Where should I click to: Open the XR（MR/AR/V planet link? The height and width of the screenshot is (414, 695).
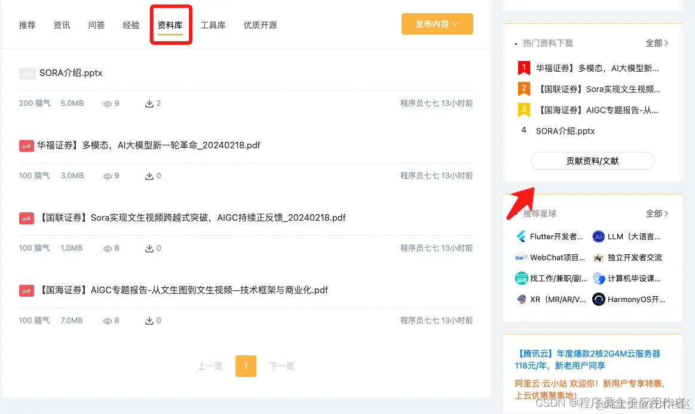pyautogui.click(x=558, y=300)
